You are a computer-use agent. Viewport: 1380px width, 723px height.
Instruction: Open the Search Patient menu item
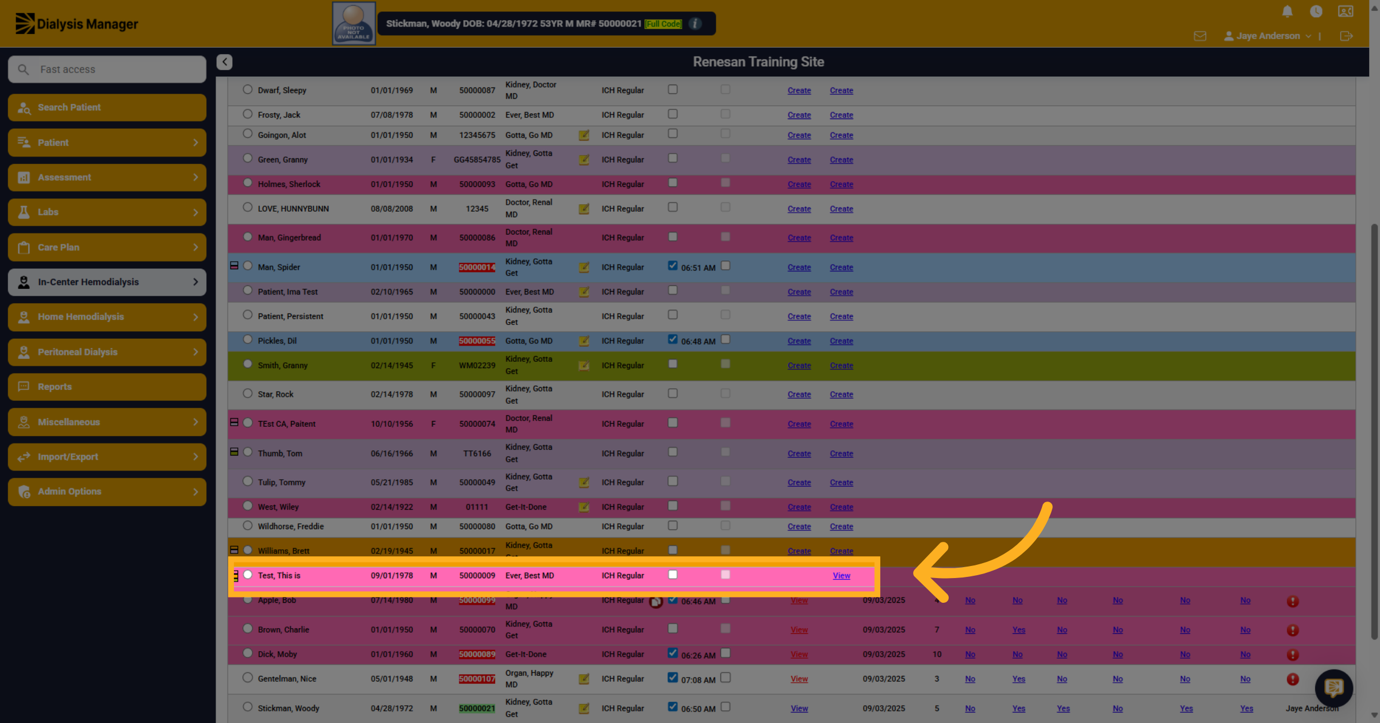[x=107, y=108]
